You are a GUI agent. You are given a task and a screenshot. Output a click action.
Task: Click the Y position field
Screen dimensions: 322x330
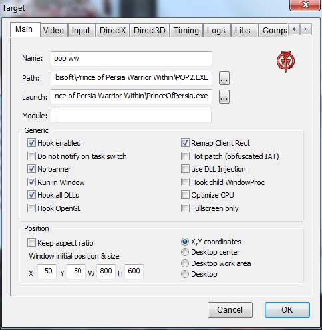coord(76,271)
